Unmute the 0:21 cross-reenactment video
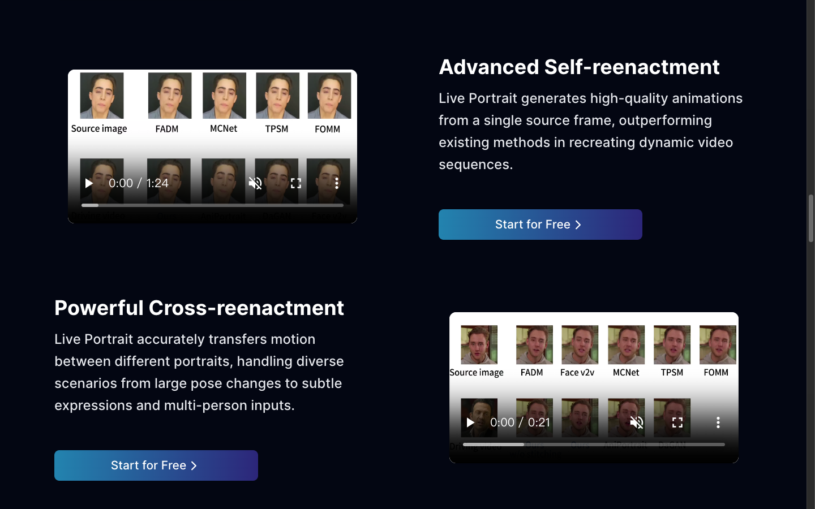 pos(637,422)
